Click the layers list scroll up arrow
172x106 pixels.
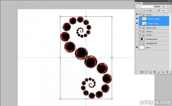click(x=170, y=14)
